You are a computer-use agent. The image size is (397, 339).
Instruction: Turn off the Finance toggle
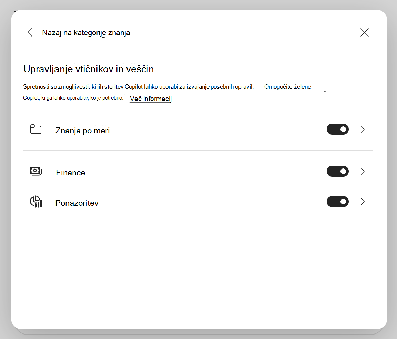[337, 172]
